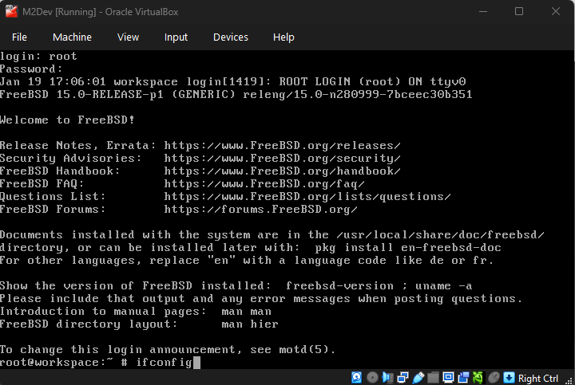
Task: Expand the View menu
Action: [128, 37]
